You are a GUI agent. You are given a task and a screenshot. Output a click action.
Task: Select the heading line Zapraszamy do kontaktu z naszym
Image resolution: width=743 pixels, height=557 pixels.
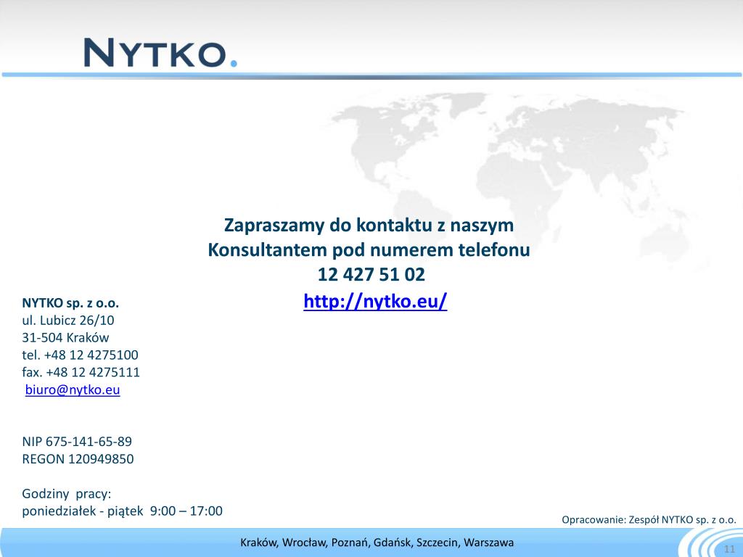[x=369, y=225]
